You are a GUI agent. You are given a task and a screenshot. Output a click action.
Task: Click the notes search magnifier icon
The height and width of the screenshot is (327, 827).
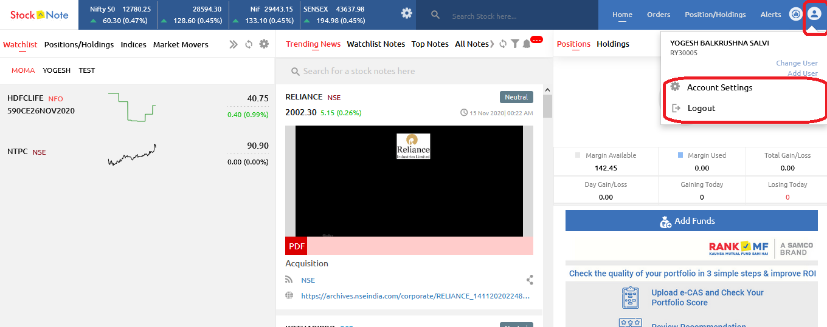(296, 72)
